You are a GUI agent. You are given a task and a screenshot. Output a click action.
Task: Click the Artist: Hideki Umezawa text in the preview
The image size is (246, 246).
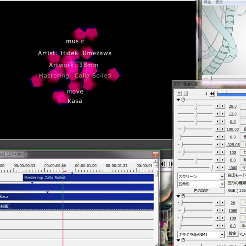75,53
